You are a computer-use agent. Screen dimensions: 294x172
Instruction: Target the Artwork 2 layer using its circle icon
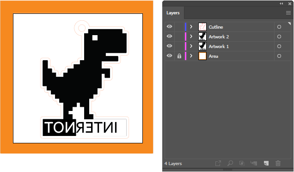point(279,37)
